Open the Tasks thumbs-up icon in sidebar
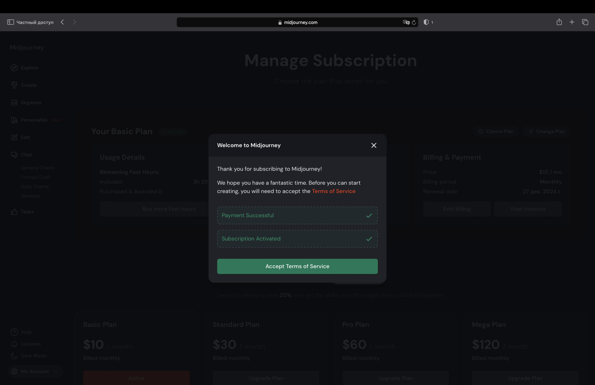This screenshot has height=385, width=595. pos(14,212)
